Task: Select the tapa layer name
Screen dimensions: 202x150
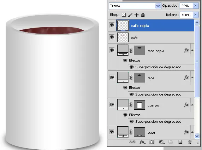Action: 151,78
